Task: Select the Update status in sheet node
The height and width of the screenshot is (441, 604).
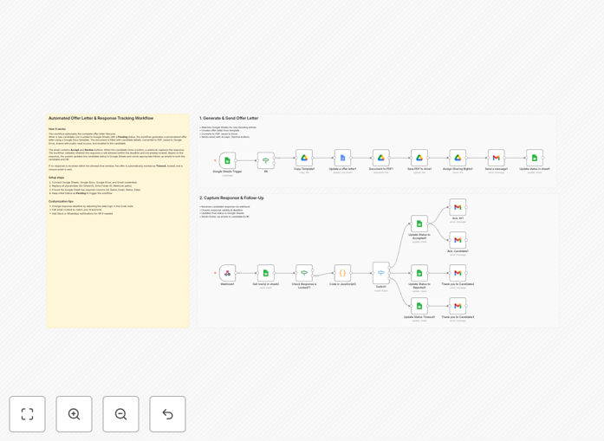Action: pos(535,158)
